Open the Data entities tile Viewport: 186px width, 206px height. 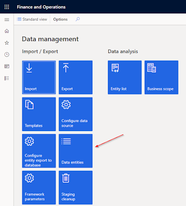tap(76, 151)
